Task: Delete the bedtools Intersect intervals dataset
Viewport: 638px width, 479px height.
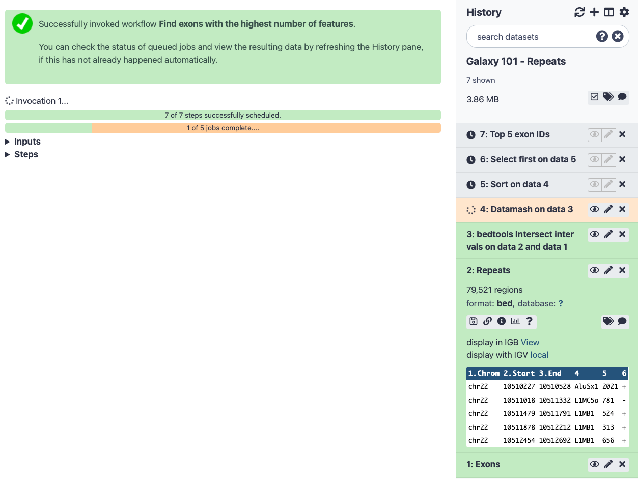Action: tap(622, 234)
